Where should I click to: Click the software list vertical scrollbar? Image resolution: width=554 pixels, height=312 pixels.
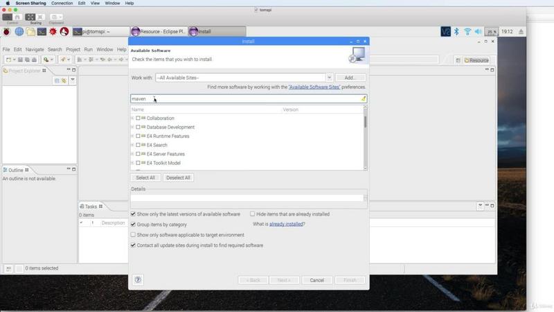pos(366,138)
